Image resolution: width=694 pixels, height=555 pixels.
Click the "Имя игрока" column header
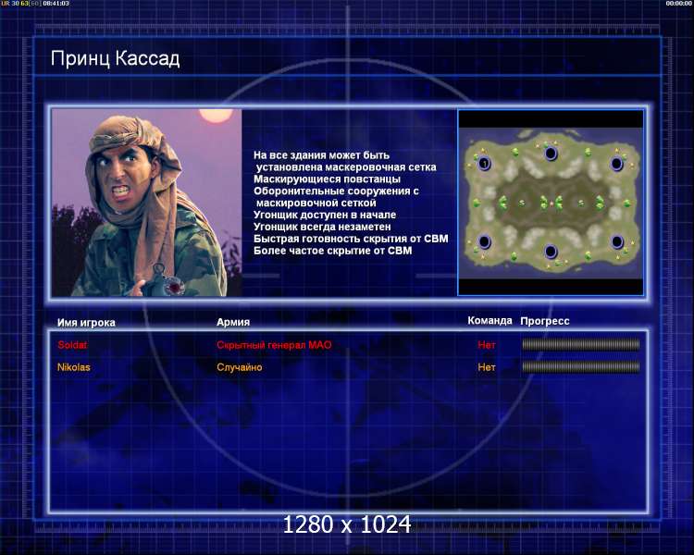(x=86, y=323)
